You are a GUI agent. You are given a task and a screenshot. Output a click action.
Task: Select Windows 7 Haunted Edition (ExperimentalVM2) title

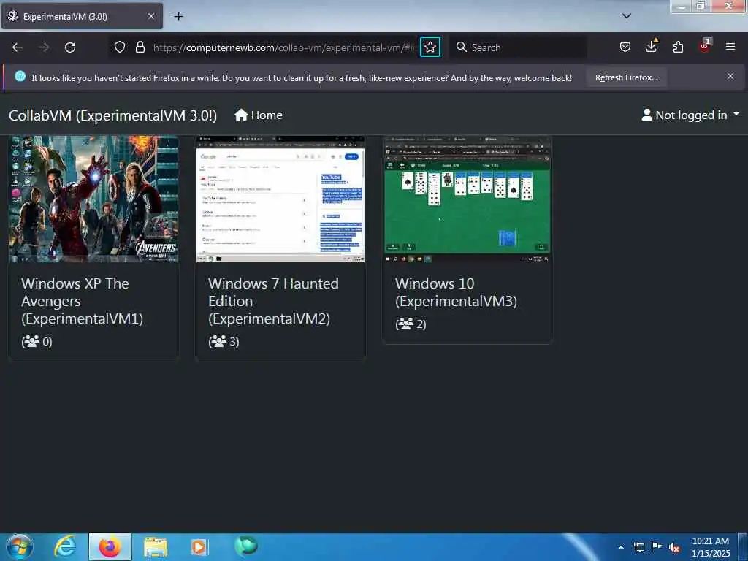pyautogui.click(x=273, y=301)
